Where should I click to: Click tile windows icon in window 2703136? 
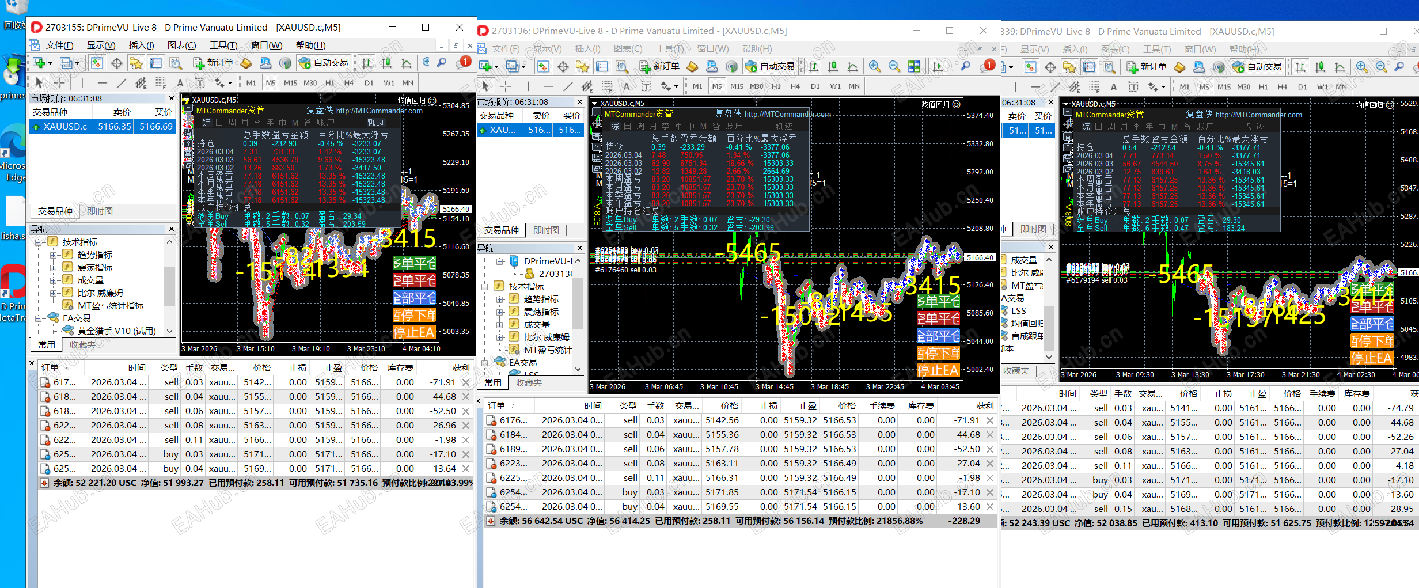click(914, 67)
